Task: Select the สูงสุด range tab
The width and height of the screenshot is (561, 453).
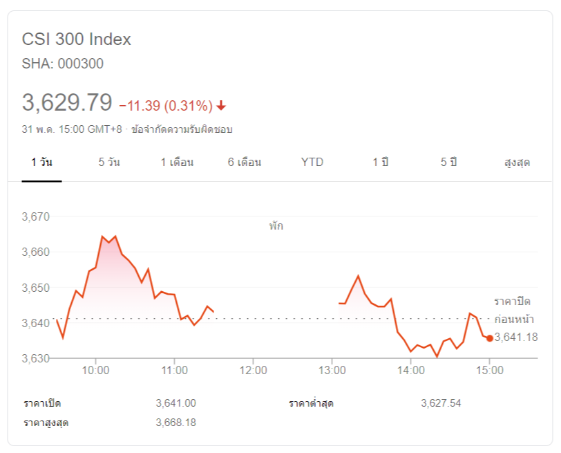Action: tap(517, 163)
